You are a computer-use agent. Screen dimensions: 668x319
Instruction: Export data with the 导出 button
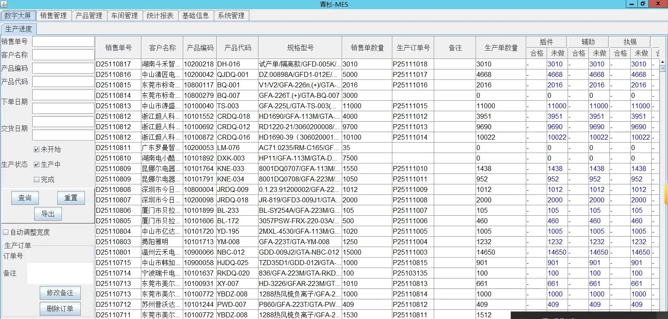(48, 214)
